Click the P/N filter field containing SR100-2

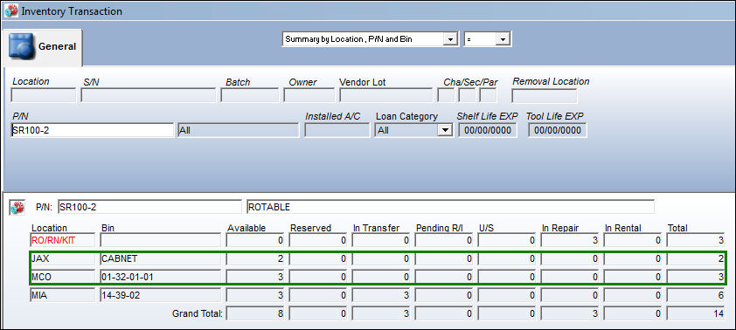pos(92,130)
